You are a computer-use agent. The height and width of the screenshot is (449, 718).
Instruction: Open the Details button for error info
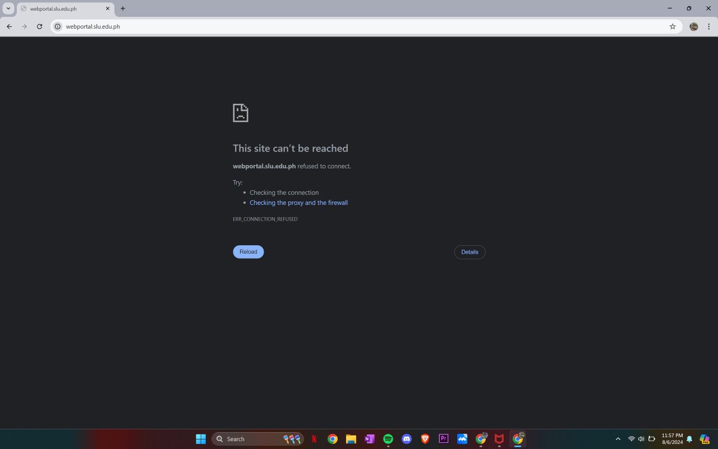point(470,252)
